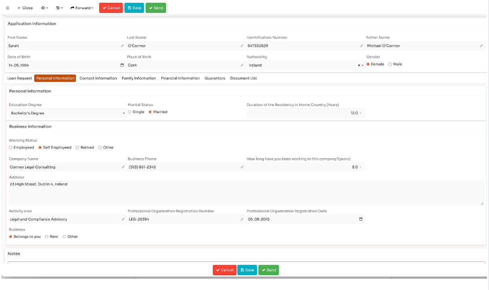Image resolution: width=489 pixels, height=290 pixels.
Task: Click in the Address text area
Action: pos(246,193)
